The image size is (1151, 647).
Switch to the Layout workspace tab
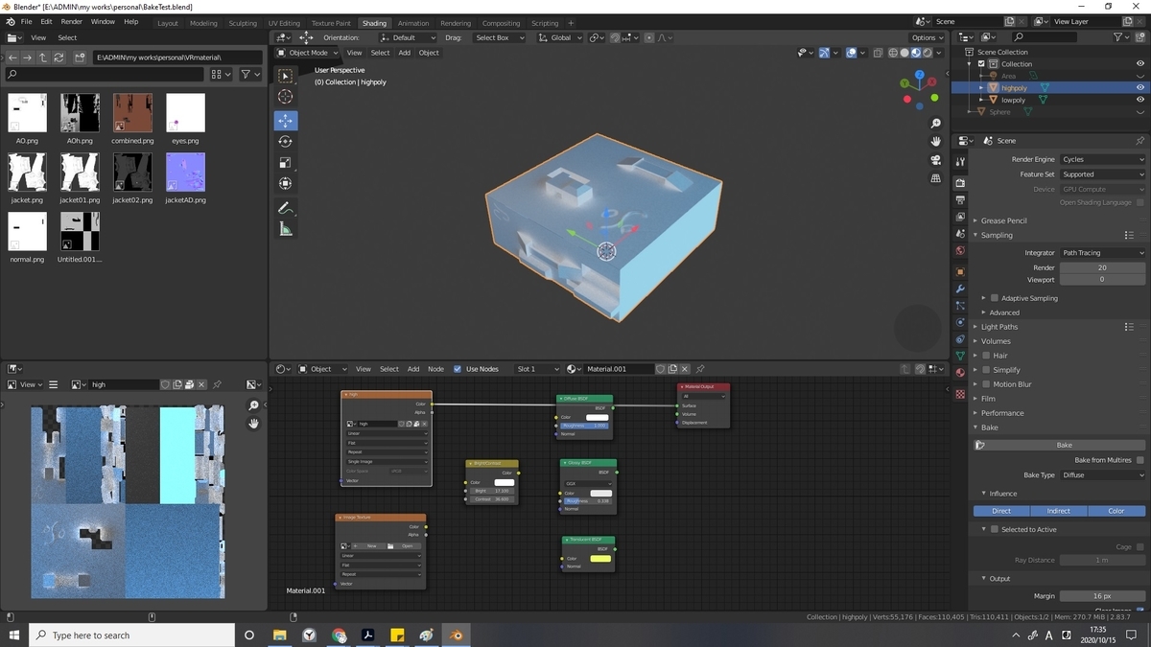tap(168, 23)
